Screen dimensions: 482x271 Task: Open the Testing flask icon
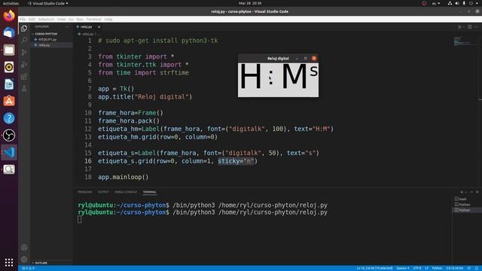pos(24,89)
